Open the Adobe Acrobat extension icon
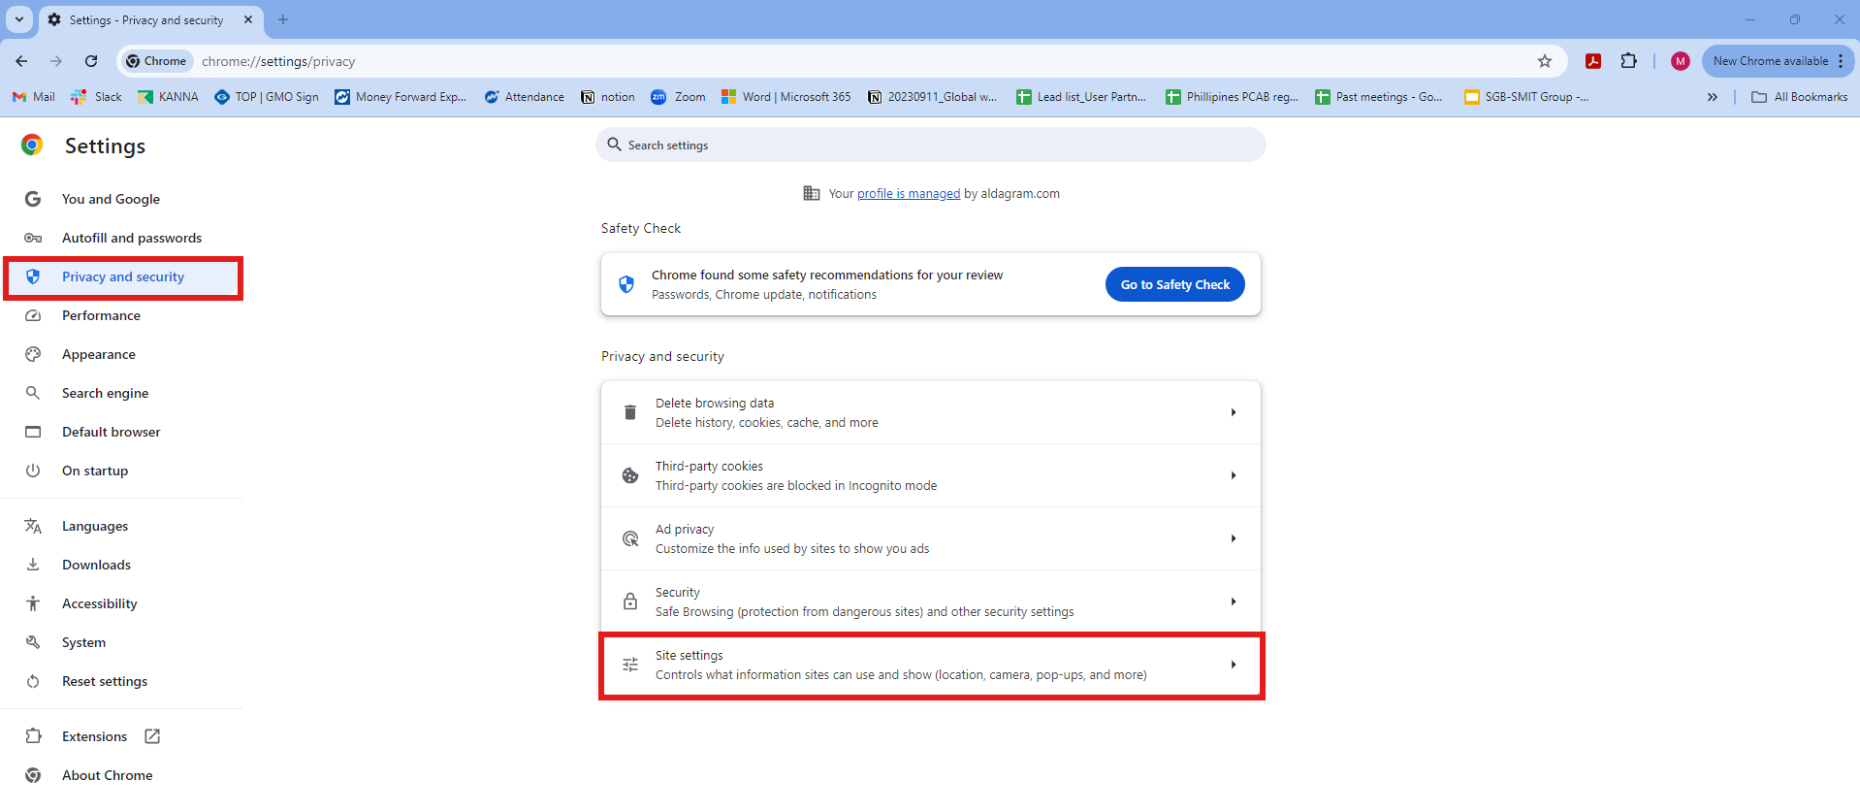 tap(1592, 61)
